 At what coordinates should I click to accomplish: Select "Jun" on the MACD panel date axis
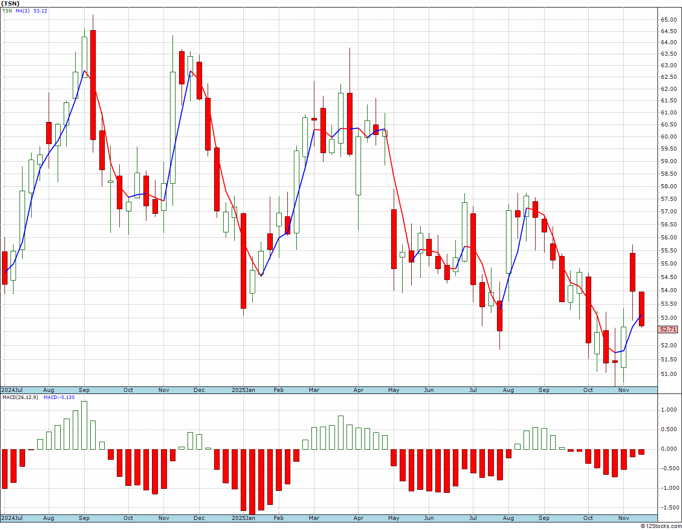(x=429, y=518)
